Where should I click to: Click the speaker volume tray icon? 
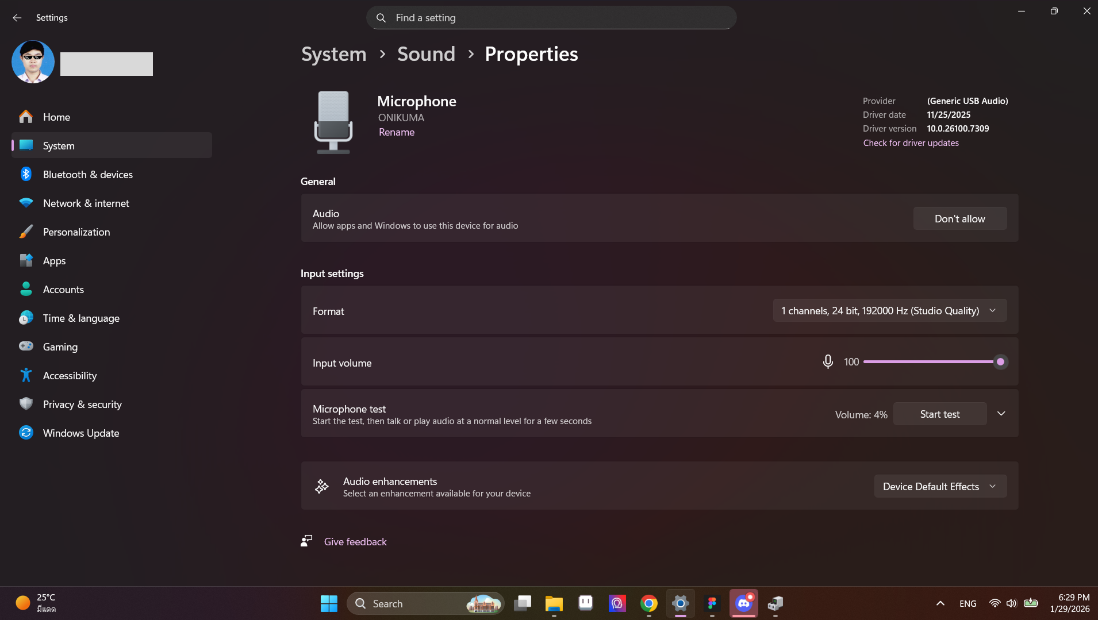click(1011, 603)
